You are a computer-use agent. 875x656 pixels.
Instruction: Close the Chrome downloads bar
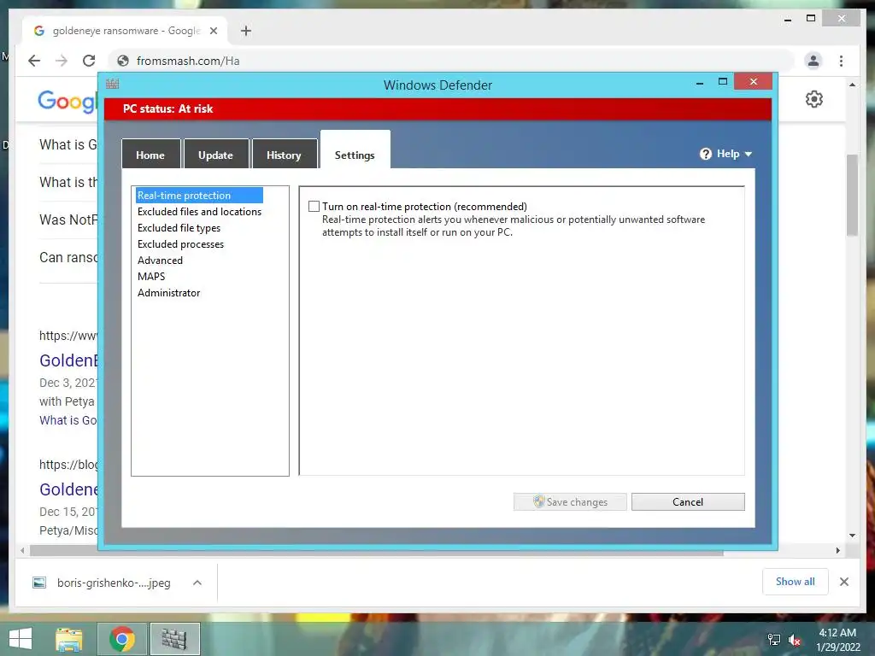pos(843,582)
